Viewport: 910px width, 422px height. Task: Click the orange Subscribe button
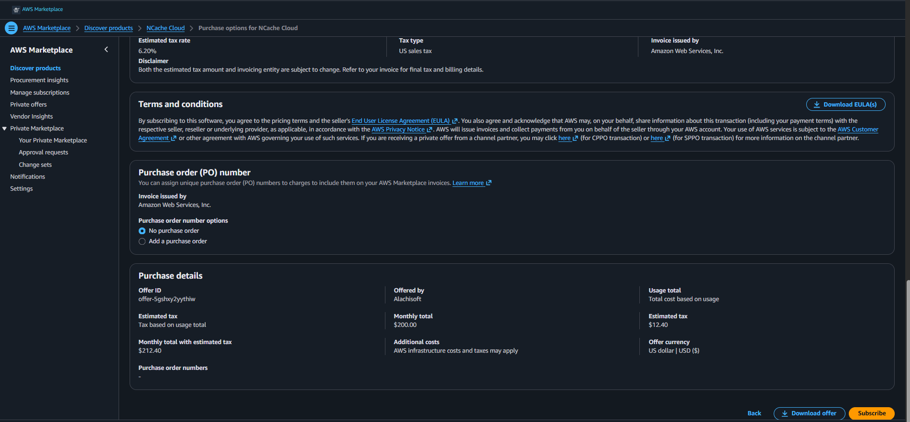[872, 413]
